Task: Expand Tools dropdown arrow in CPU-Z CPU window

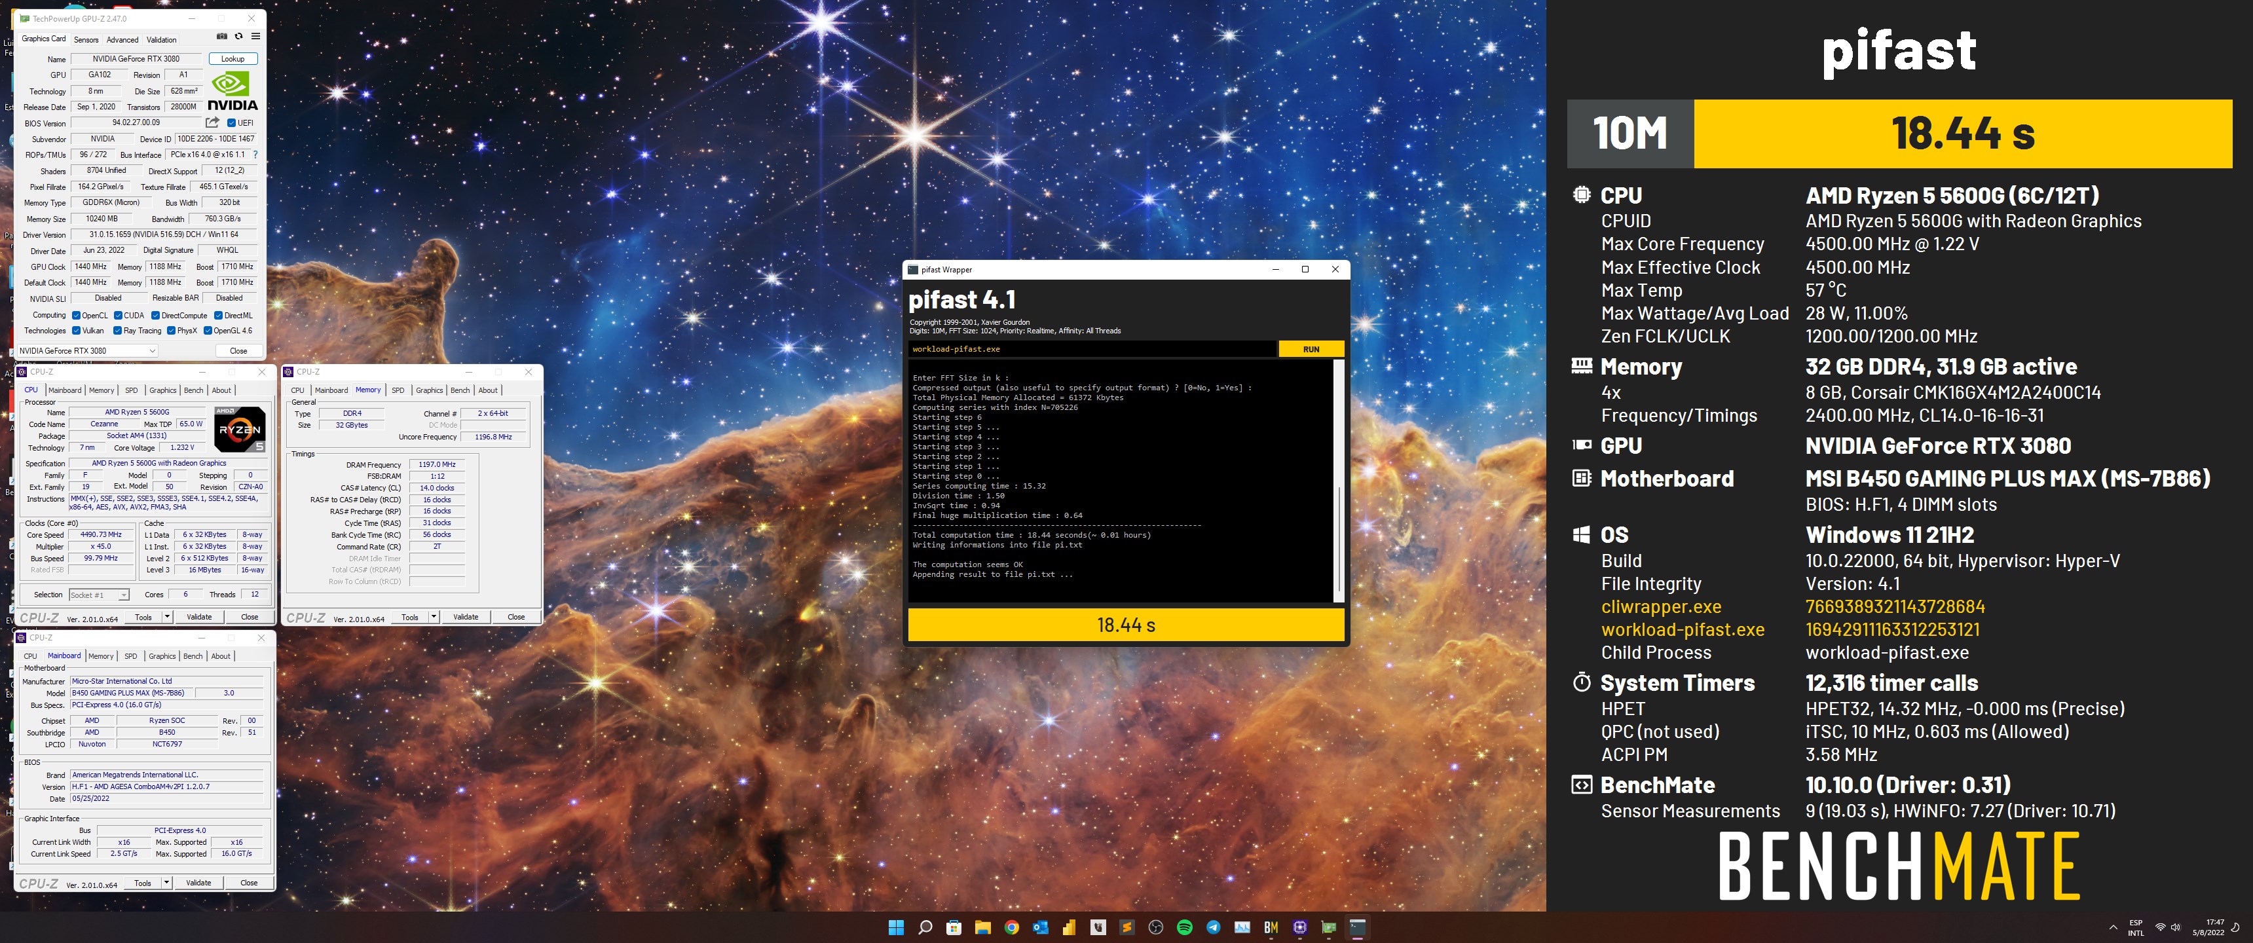Action: (167, 617)
